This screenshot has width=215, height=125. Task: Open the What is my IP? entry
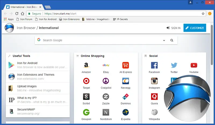pyautogui.click(x=38, y=100)
